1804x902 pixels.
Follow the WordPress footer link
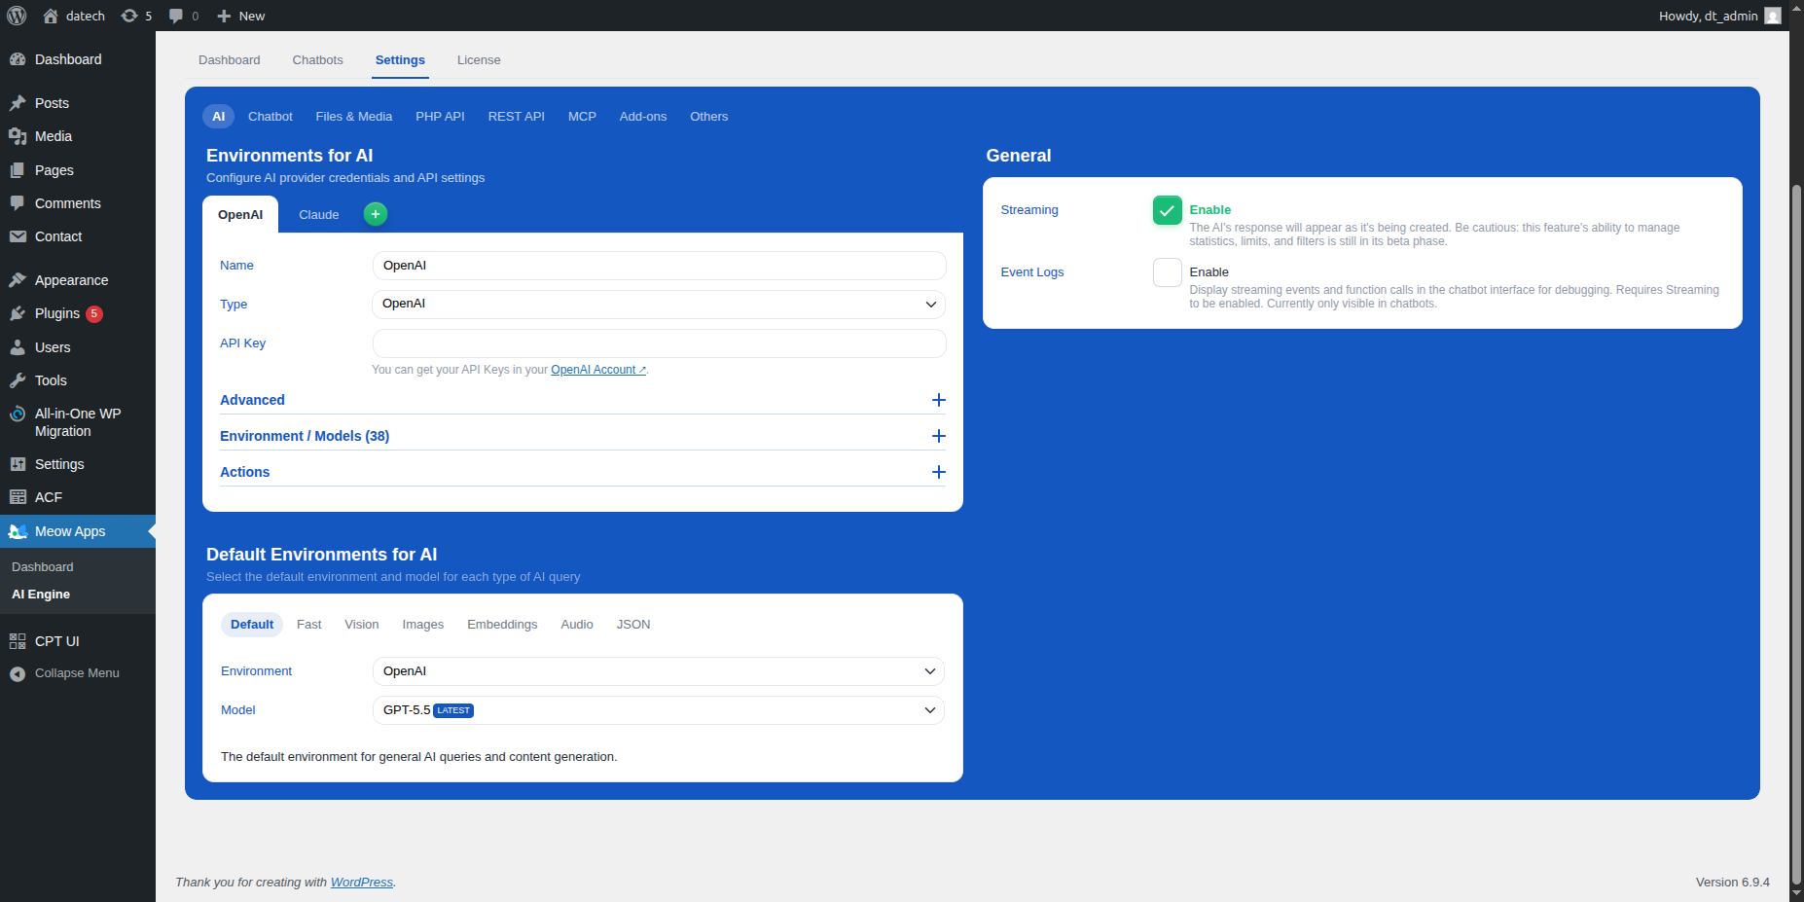pos(362,883)
